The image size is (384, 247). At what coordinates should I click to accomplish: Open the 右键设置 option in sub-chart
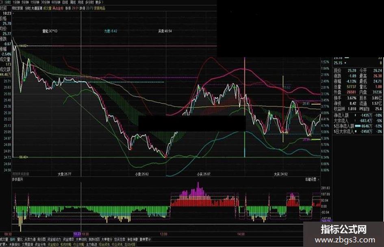pyautogui.click(x=310, y=180)
